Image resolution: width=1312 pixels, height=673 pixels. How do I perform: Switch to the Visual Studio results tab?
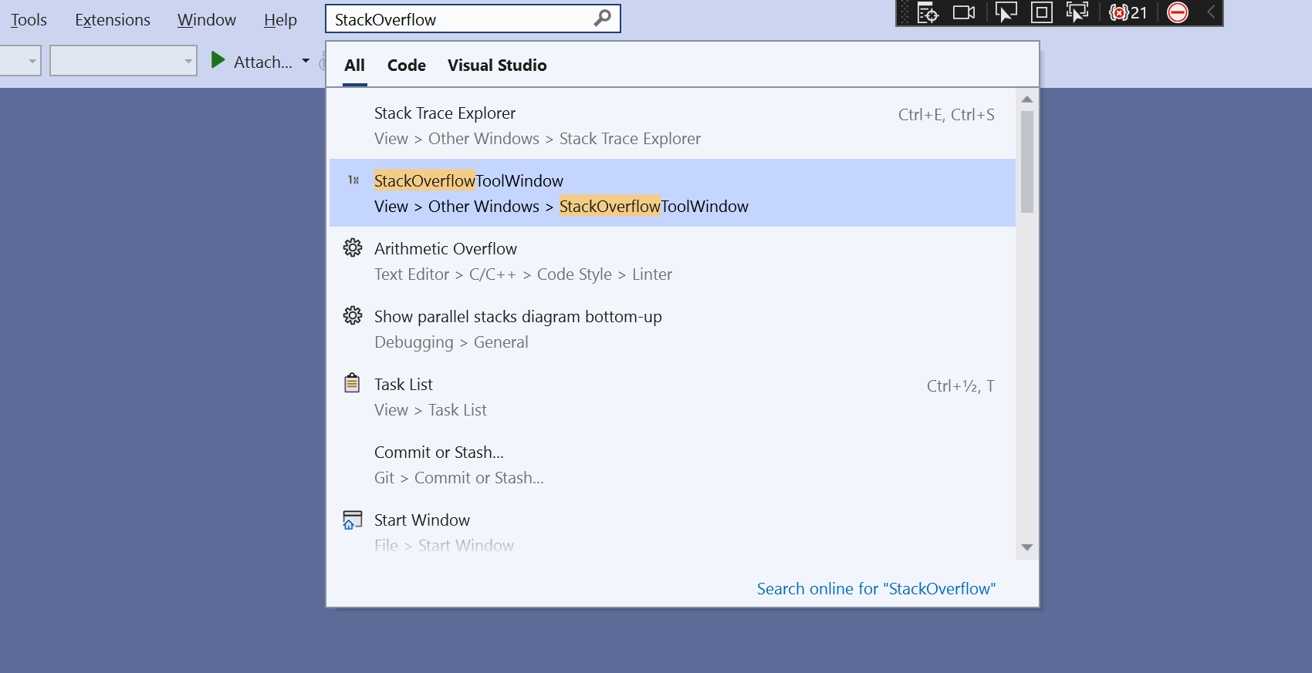point(497,66)
